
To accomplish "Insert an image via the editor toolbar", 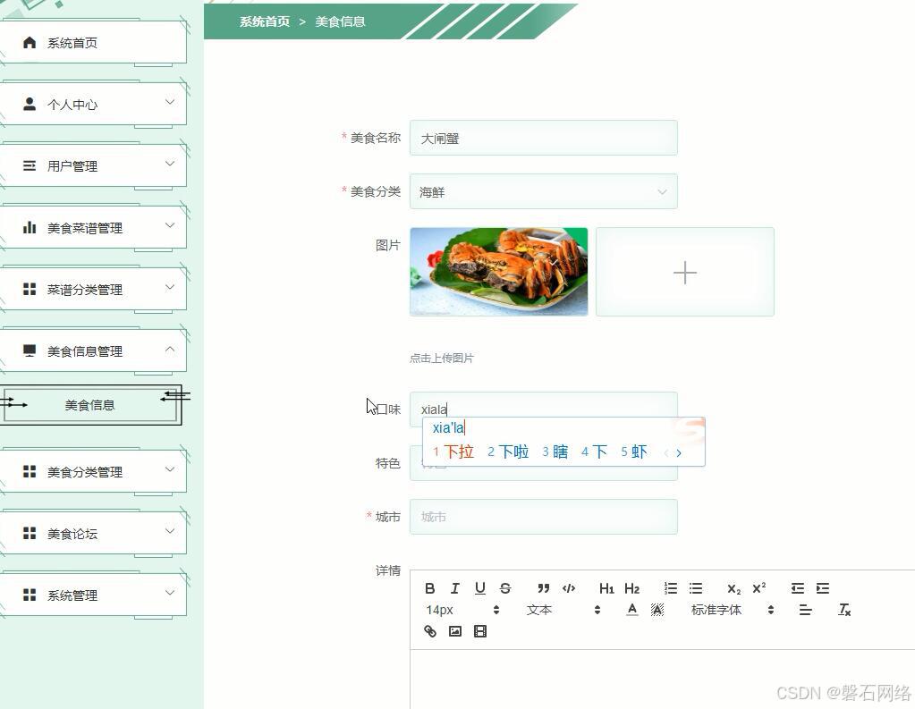I will (455, 631).
